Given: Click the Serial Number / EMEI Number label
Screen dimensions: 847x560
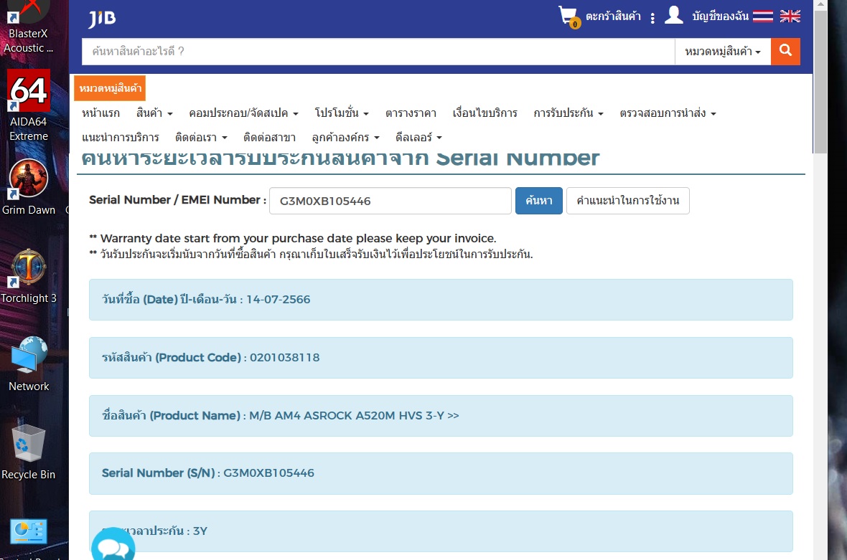Looking at the screenshot, I should coord(178,200).
